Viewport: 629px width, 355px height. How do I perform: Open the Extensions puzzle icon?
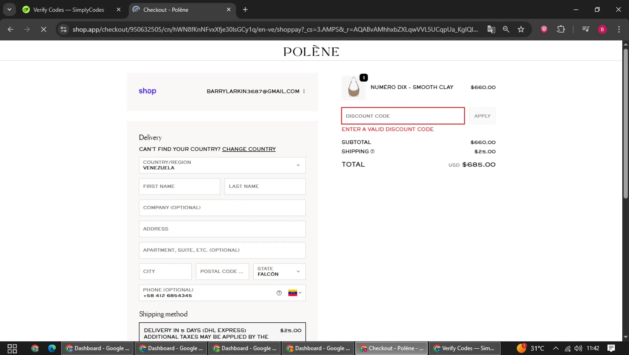click(x=561, y=29)
